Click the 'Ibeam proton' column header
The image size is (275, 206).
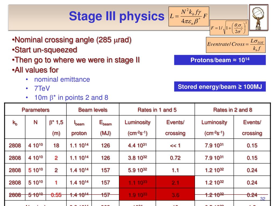pyautogui.click(x=79, y=127)
